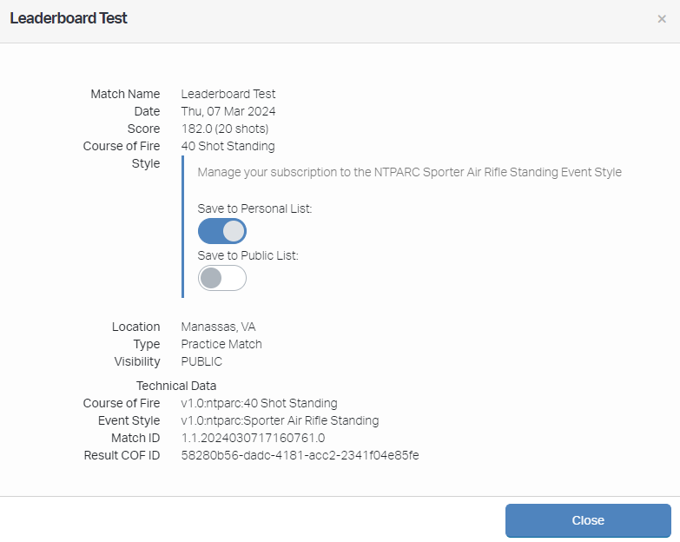The image size is (680, 542).
Task: Click the 40 Shot Standing course value
Action: tap(228, 146)
